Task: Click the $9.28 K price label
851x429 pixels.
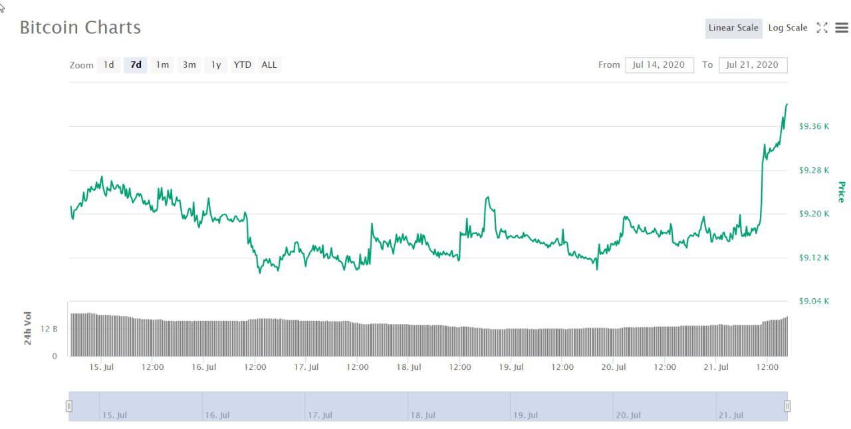Action: click(814, 170)
